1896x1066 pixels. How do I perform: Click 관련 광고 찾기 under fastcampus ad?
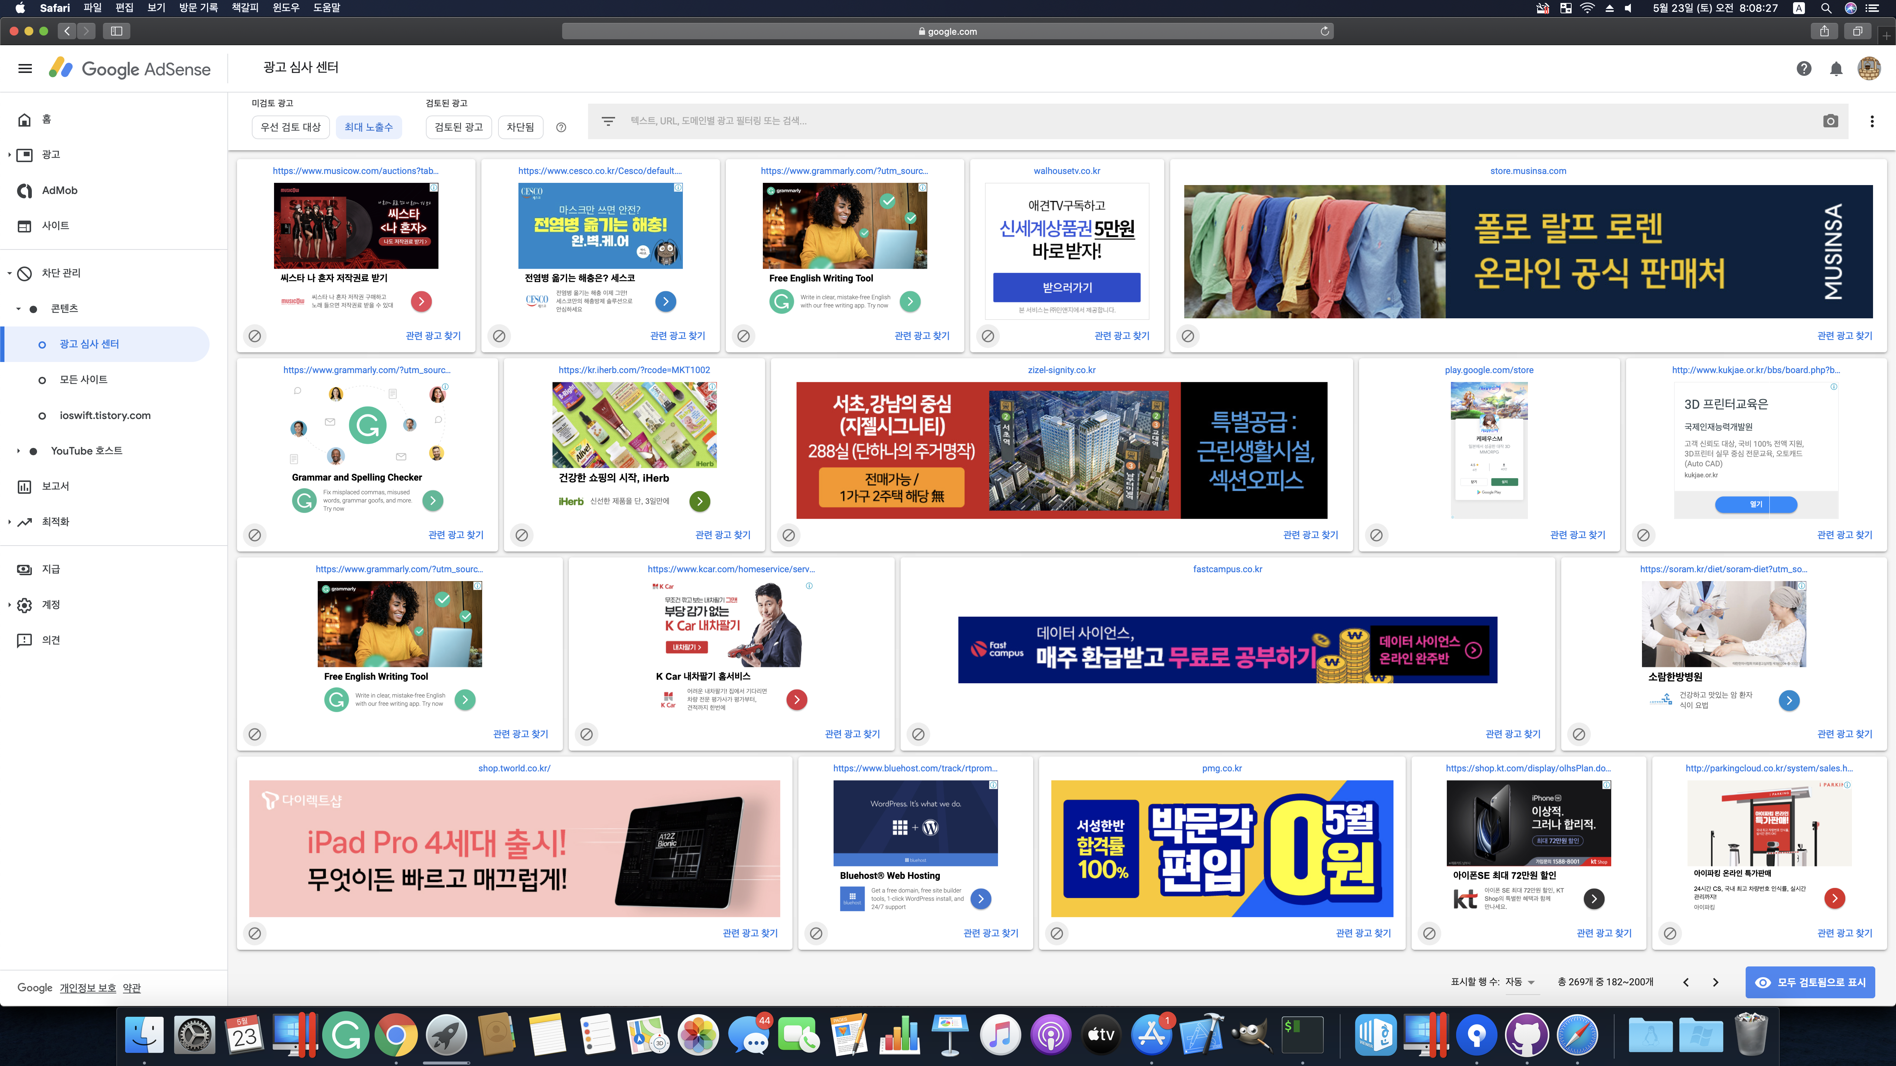coord(1512,734)
